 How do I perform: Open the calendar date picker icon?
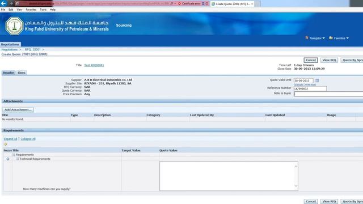coord(317,80)
